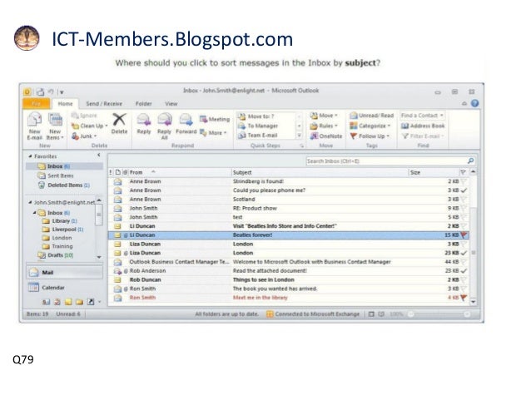The image size is (531, 405).
Task: Switch to normal view in status bar
Action: [371, 314]
